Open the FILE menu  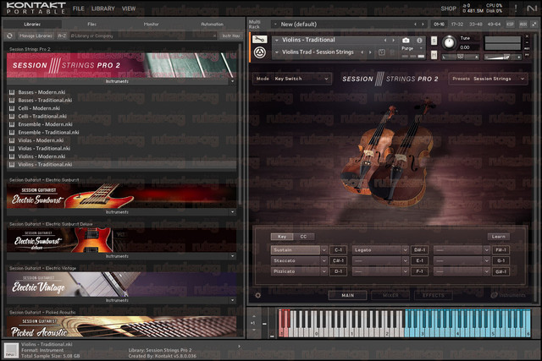pyautogui.click(x=79, y=8)
